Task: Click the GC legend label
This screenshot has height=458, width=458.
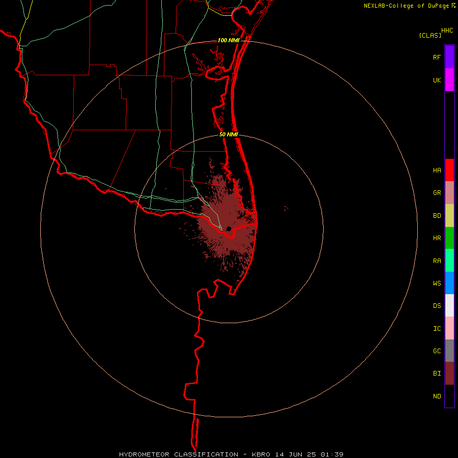Action: (x=437, y=351)
